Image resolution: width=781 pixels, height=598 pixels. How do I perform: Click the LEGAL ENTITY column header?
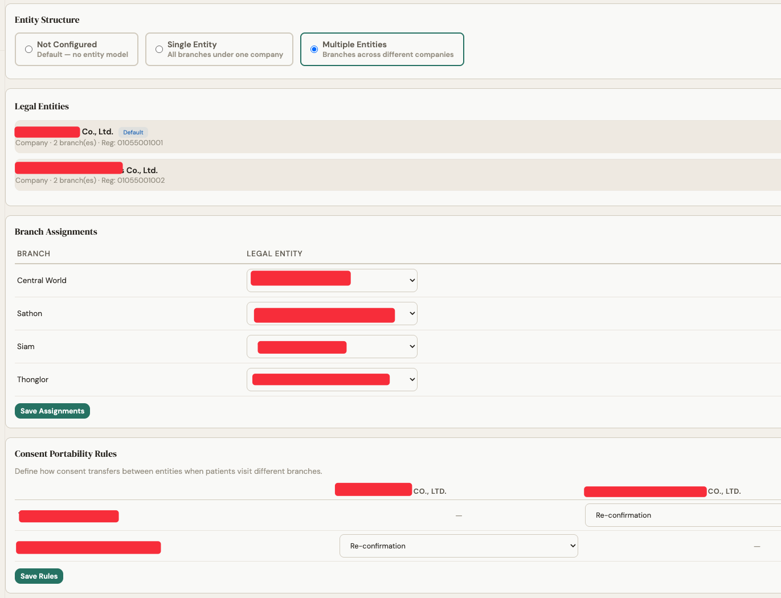275,253
